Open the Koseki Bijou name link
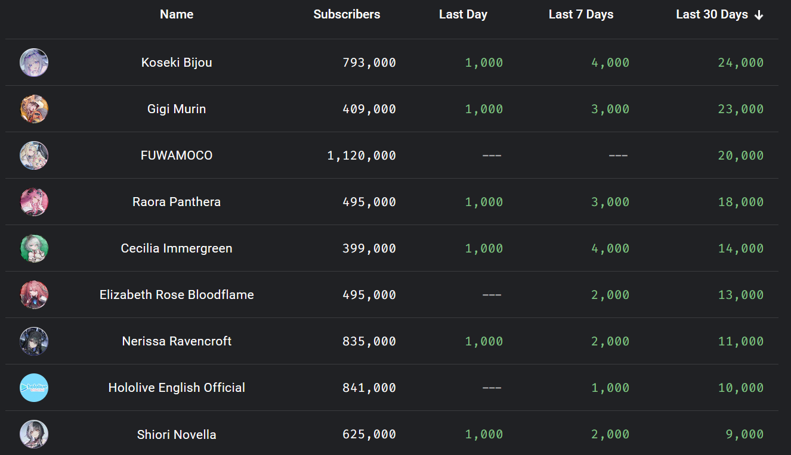This screenshot has height=455, width=791. tap(177, 63)
